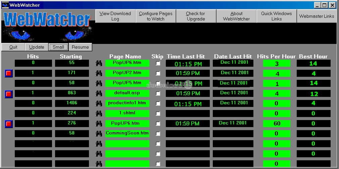
Task: Click binoculars icon beside PopUP5.htm
Action: (x=99, y=83)
